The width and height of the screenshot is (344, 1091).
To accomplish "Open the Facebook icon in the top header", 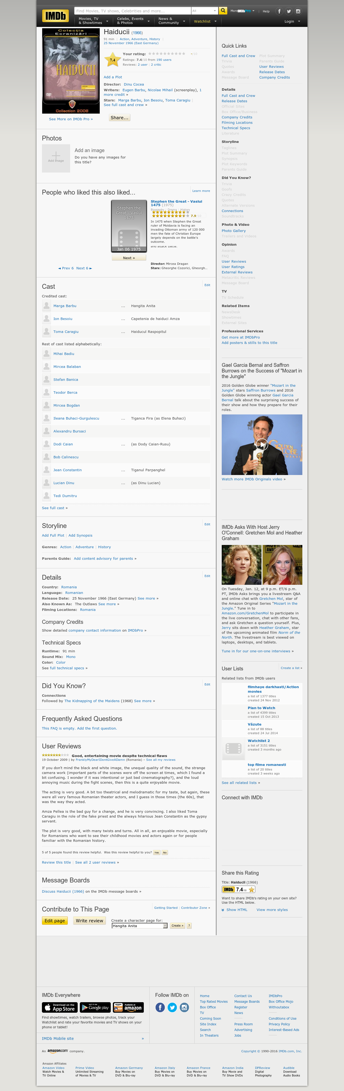I will point(279,11).
